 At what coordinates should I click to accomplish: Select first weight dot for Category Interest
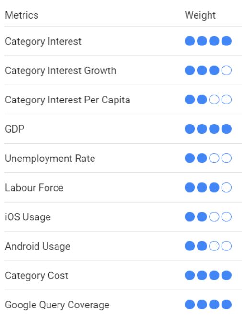(189, 41)
